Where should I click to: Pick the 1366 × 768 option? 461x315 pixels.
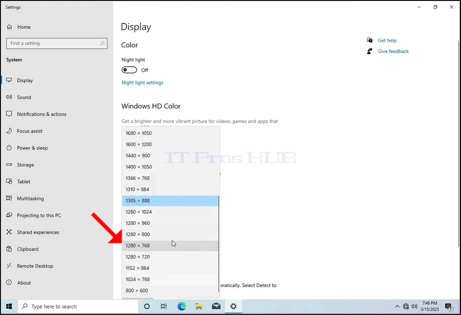coord(170,178)
